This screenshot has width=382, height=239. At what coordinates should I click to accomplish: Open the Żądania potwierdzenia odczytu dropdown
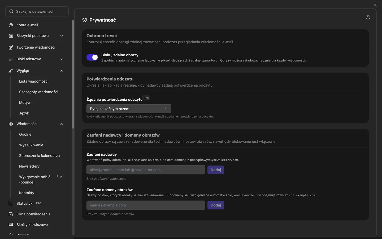pyautogui.click(x=129, y=109)
